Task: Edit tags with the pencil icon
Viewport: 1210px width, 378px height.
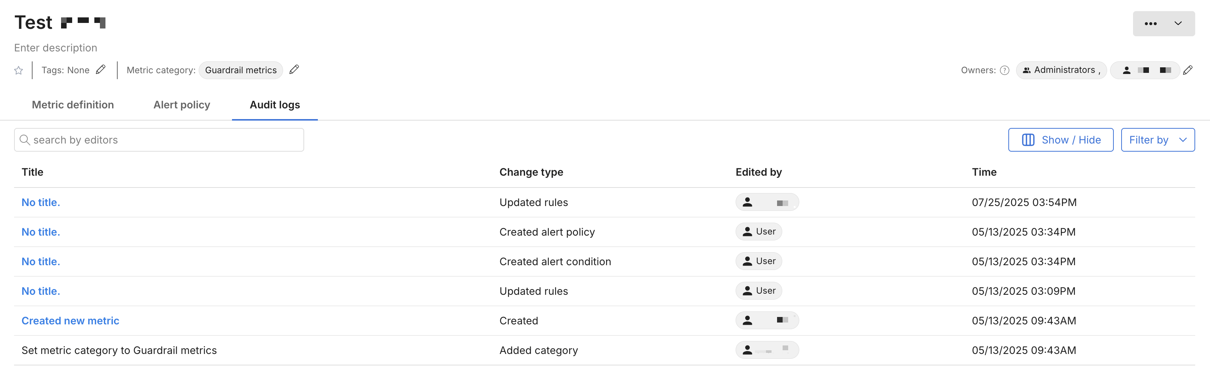Action: coord(101,70)
